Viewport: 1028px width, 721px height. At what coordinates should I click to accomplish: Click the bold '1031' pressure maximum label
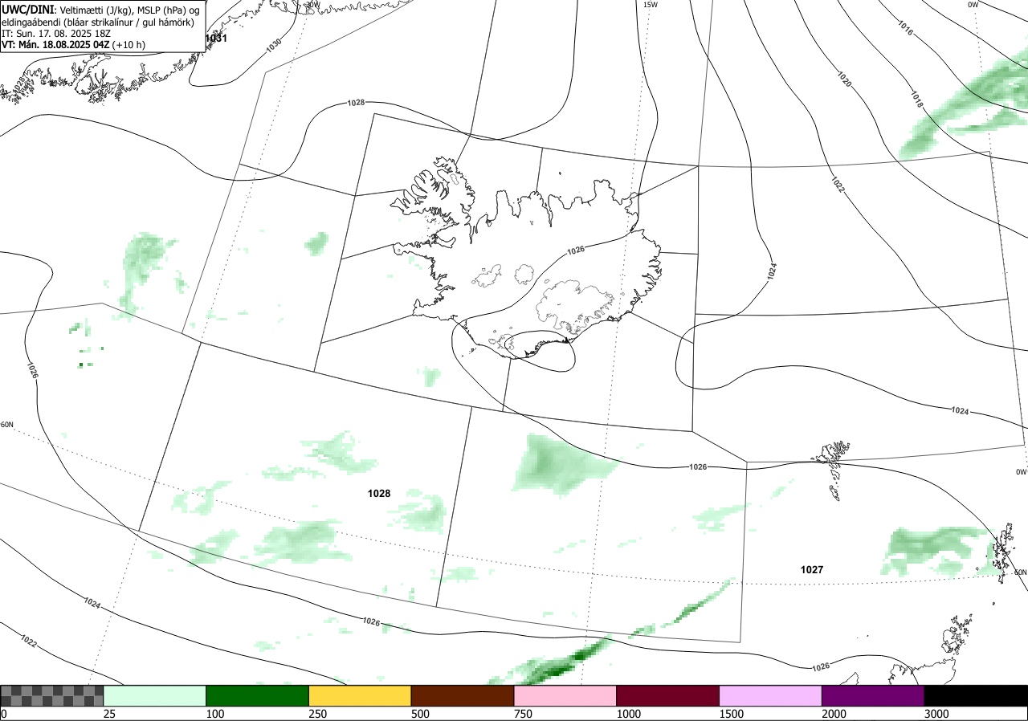(x=216, y=38)
